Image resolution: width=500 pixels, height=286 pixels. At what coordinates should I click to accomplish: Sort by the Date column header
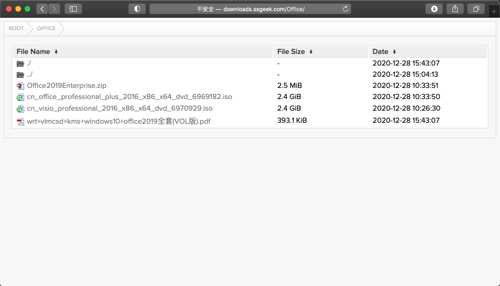(x=380, y=52)
